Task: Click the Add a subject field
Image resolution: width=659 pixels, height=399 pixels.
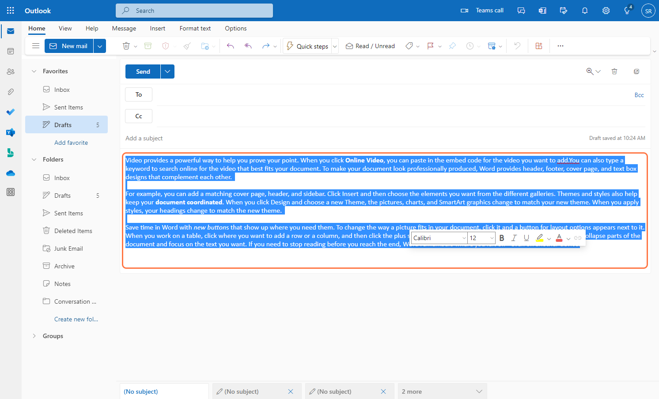Action: pos(353,138)
